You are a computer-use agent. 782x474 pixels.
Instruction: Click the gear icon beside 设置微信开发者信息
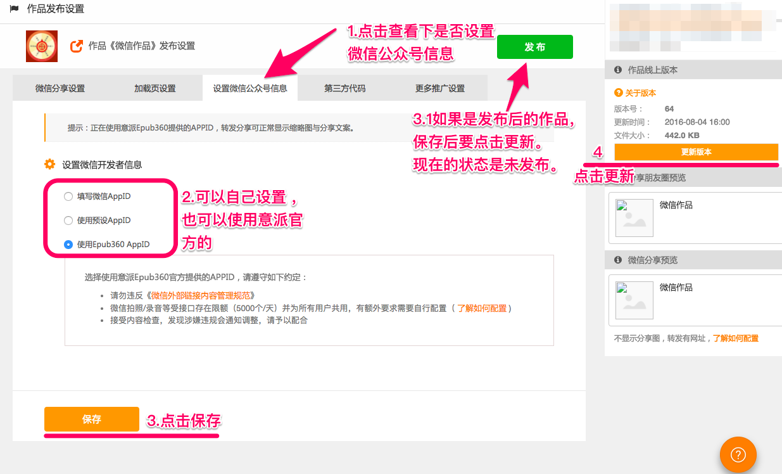click(x=49, y=165)
